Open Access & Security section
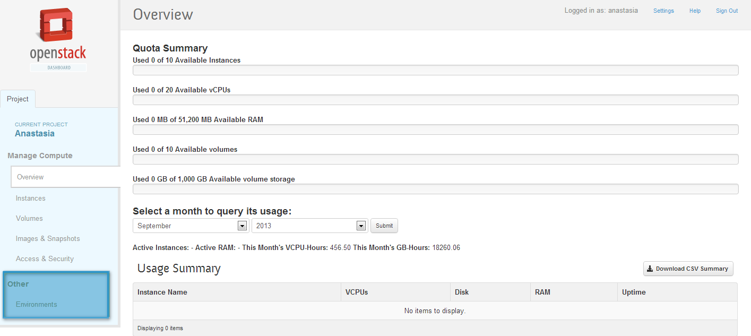Viewport: 751px width, 336px height. (x=45, y=259)
